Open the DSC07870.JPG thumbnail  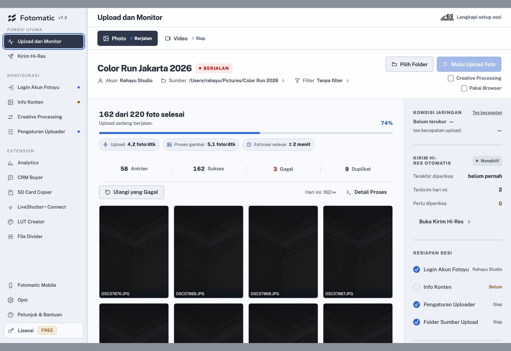click(x=134, y=252)
